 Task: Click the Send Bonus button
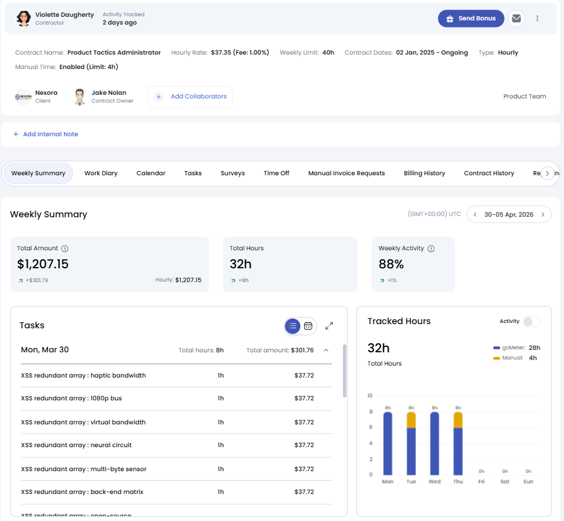click(x=470, y=19)
